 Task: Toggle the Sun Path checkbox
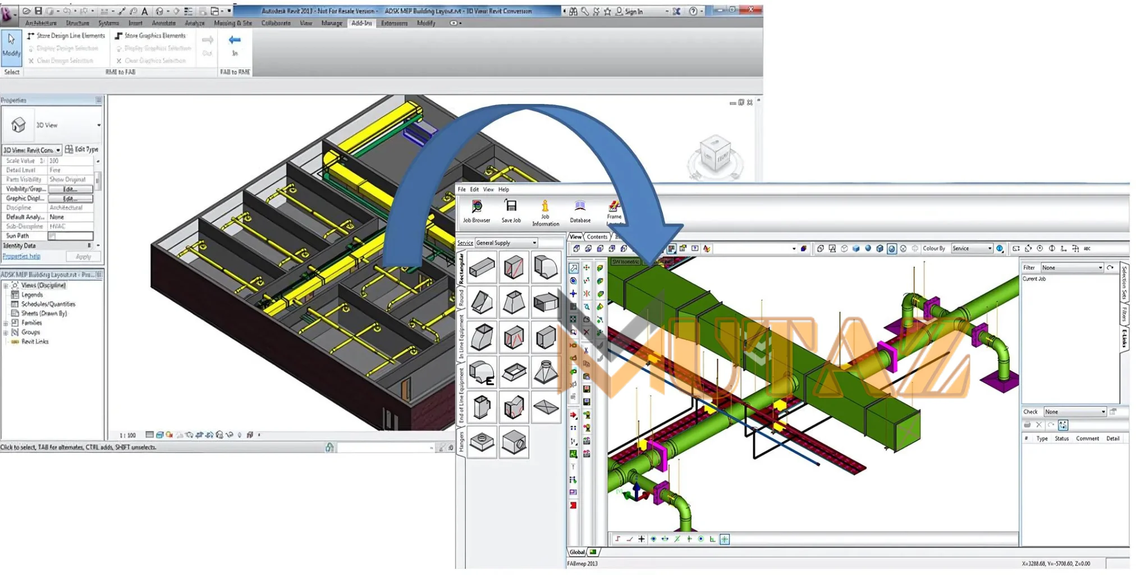(x=52, y=236)
